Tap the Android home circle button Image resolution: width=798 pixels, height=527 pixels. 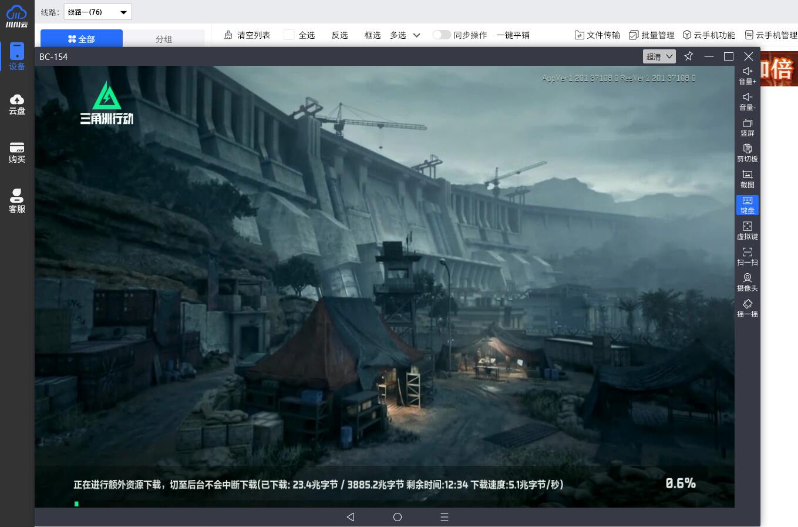pyautogui.click(x=398, y=517)
